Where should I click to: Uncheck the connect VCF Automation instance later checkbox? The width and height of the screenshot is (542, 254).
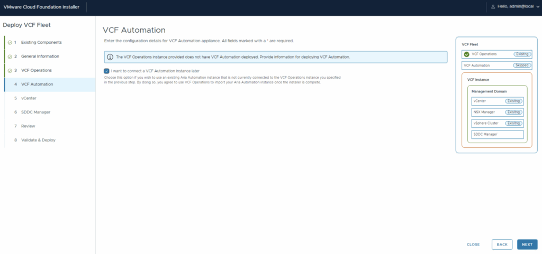107,70
